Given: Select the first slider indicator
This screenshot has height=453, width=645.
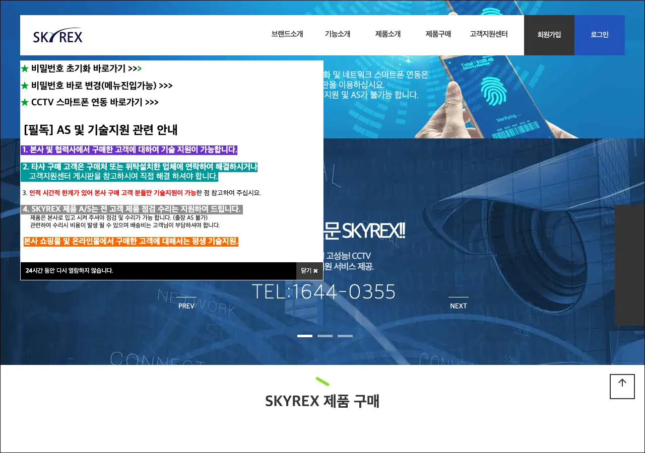Looking at the screenshot, I should click(x=305, y=336).
